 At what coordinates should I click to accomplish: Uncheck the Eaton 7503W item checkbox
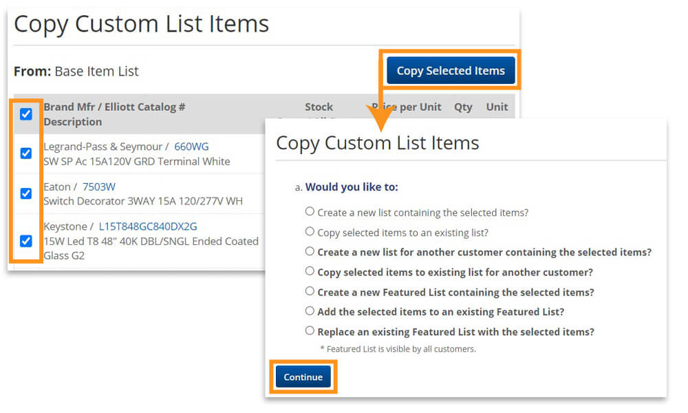coord(26,193)
